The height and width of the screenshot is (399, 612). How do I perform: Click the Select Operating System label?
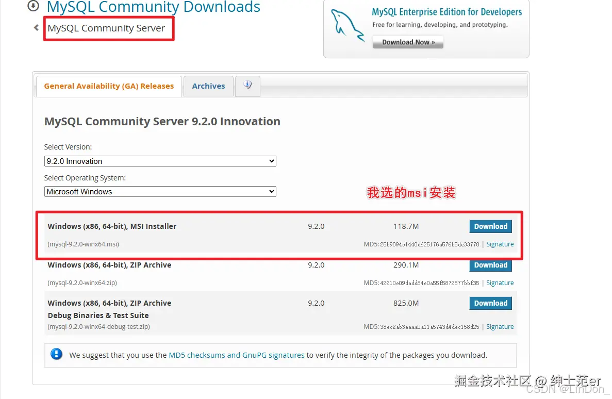pyautogui.click(x=85, y=178)
